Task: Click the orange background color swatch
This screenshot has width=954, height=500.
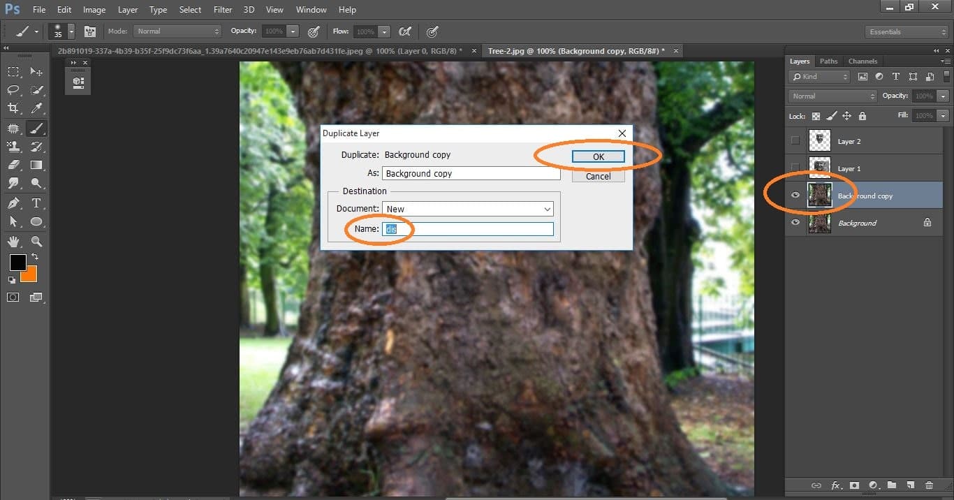Action: click(x=29, y=274)
